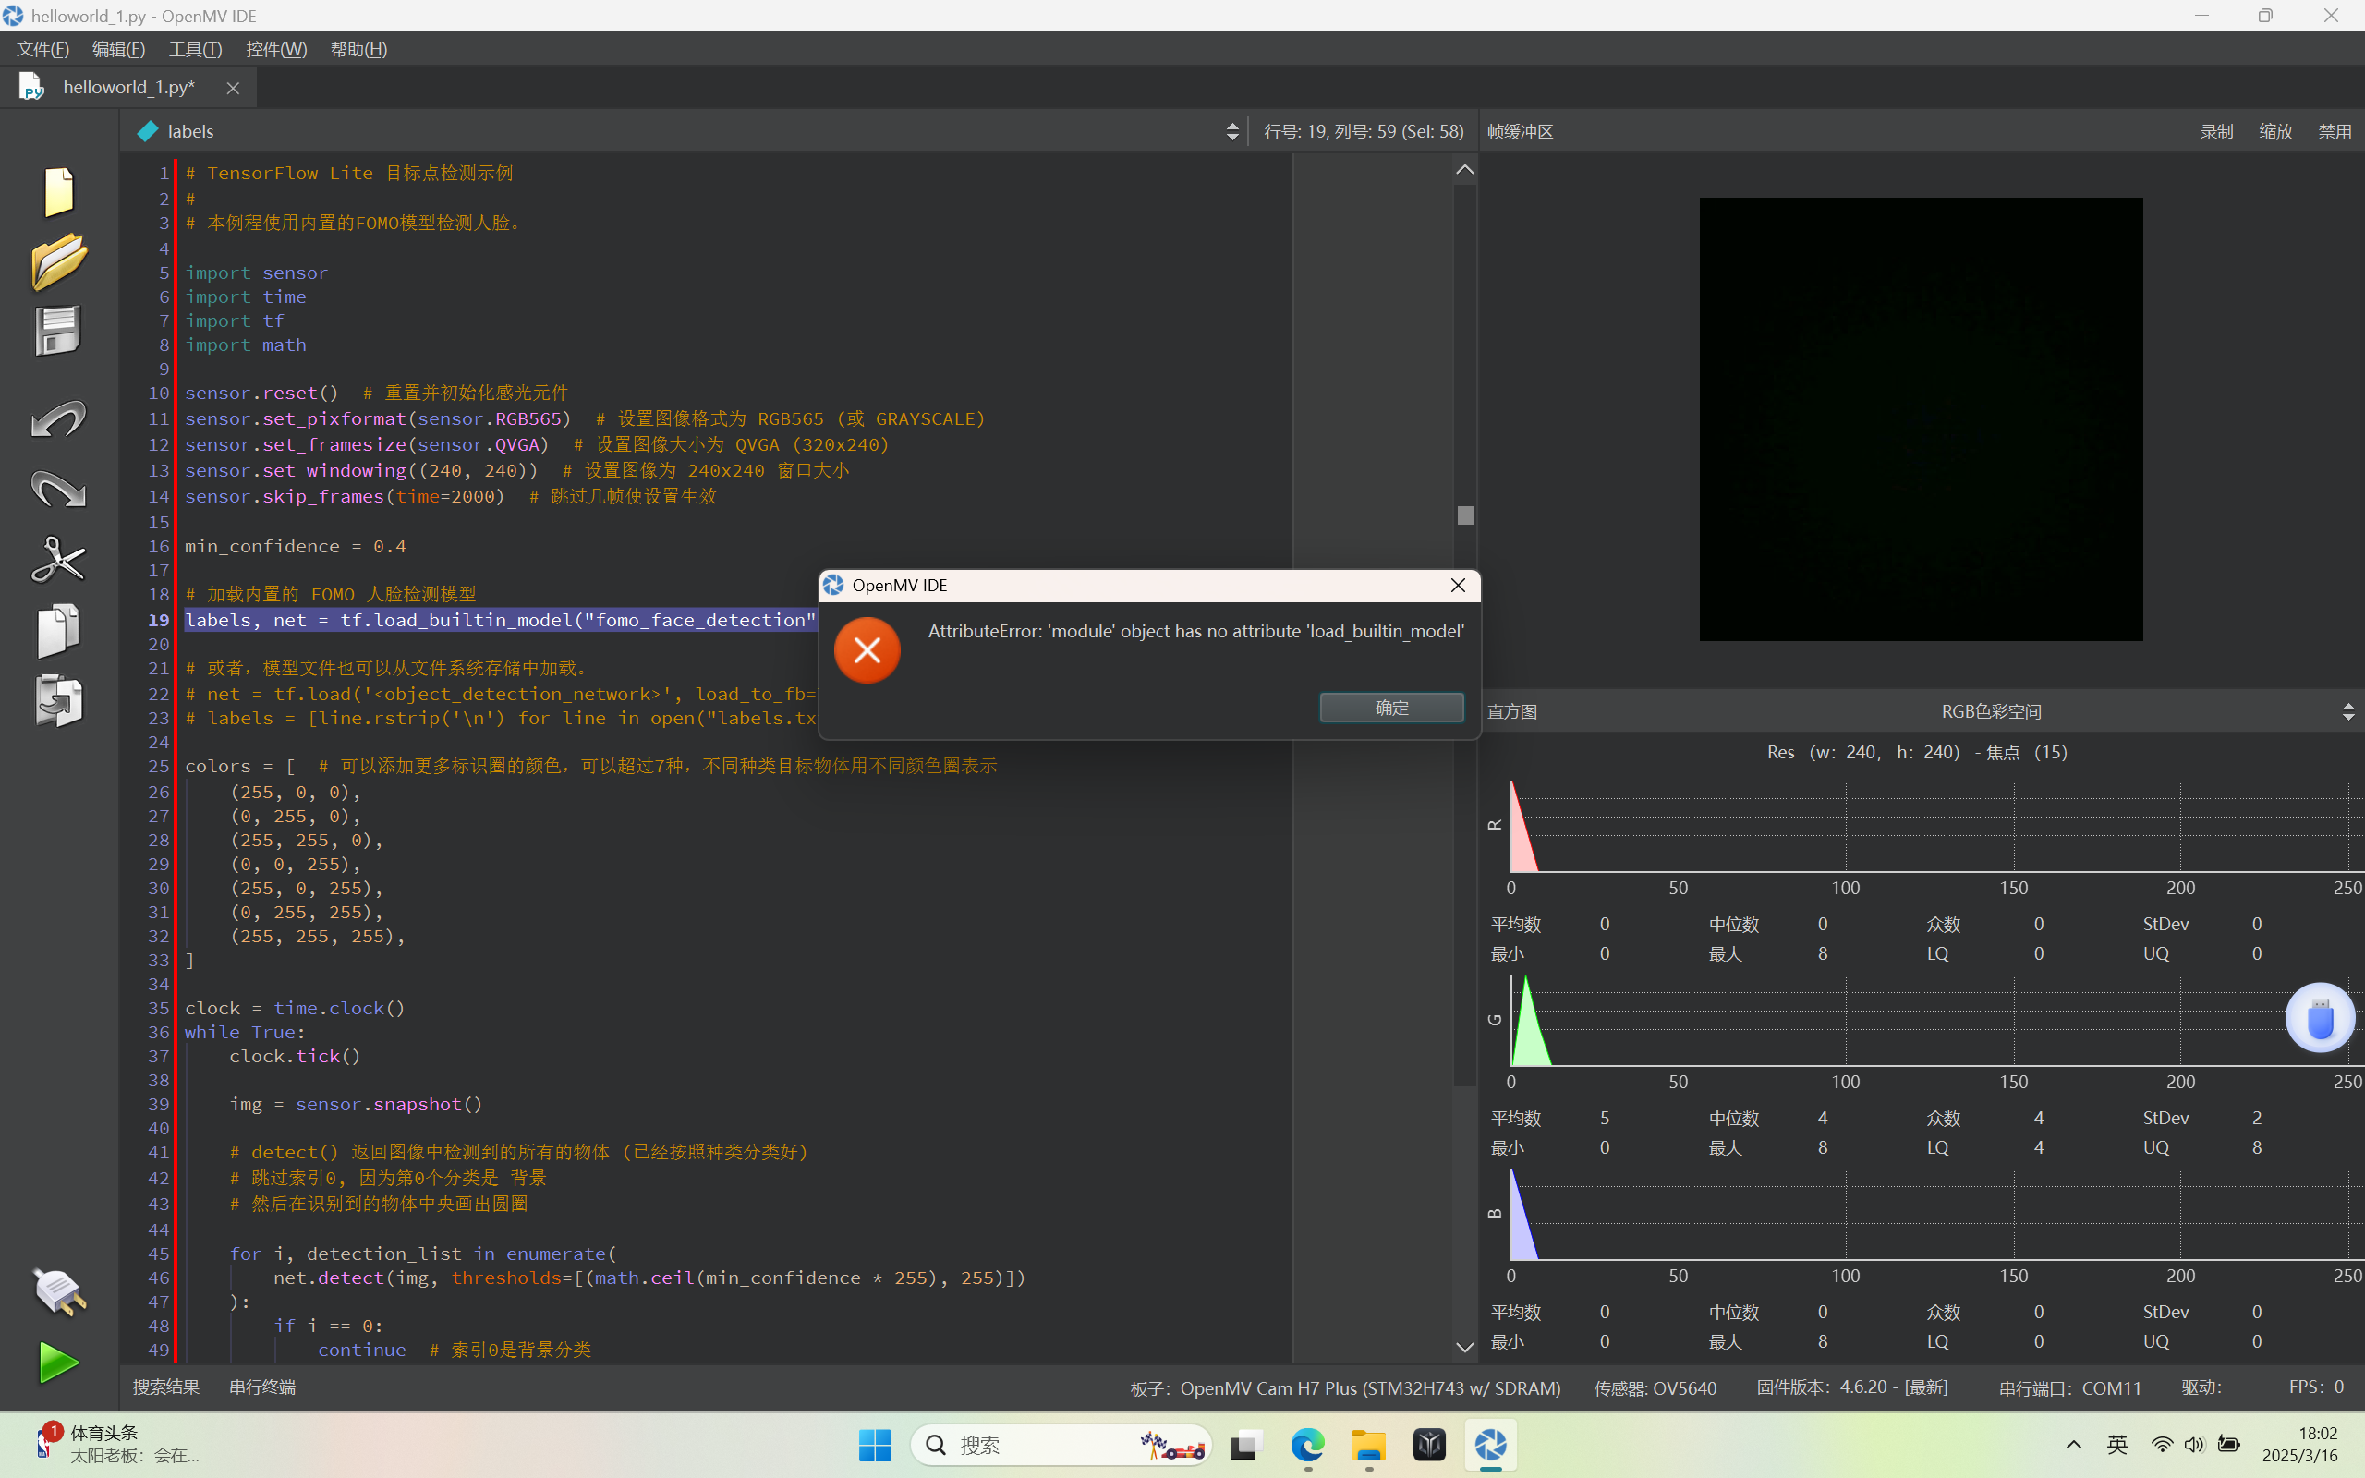Click the green Run script arrow
Image resolution: width=2365 pixels, height=1478 pixels.
[58, 1363]
